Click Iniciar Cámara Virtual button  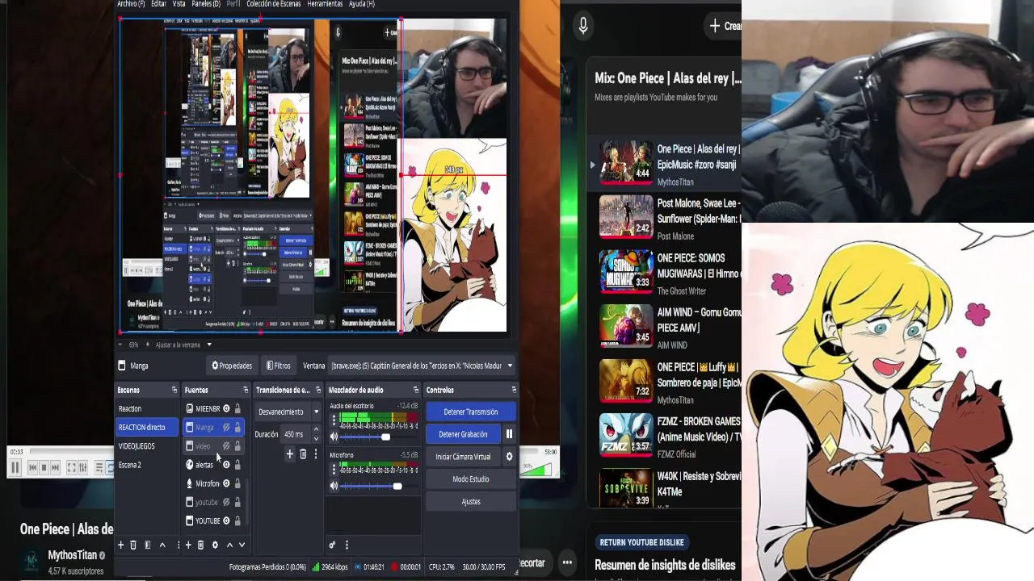point(463,457)
